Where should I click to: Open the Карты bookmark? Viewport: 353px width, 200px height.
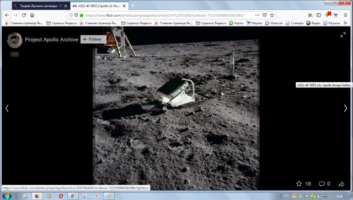pos(236,23)
